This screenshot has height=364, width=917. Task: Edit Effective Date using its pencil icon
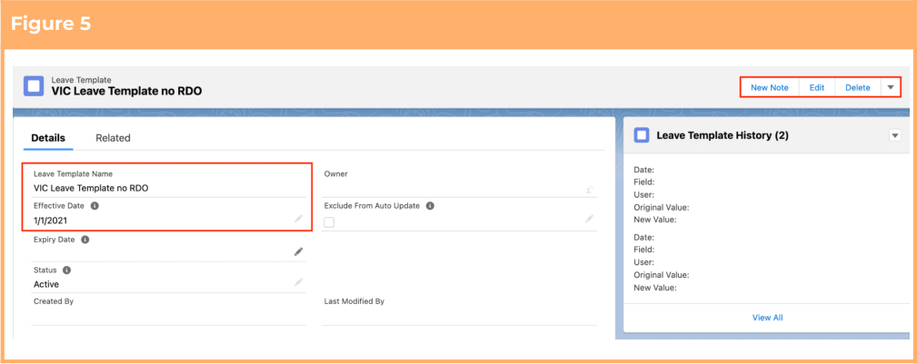tap(298, 219)
